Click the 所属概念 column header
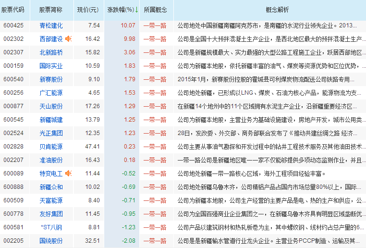Viewport: 366px width, 248px height. [x=156, y=10]
